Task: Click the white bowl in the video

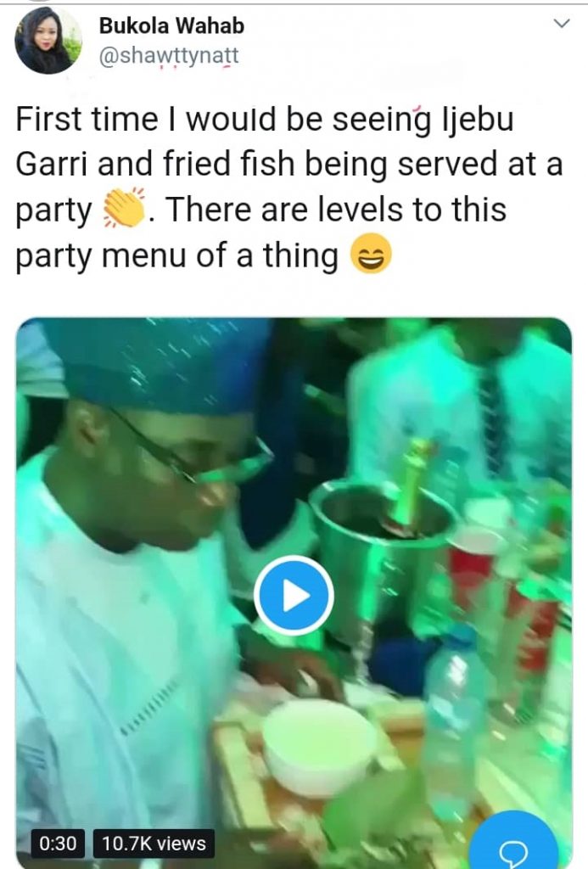Action: pos(319,745)
